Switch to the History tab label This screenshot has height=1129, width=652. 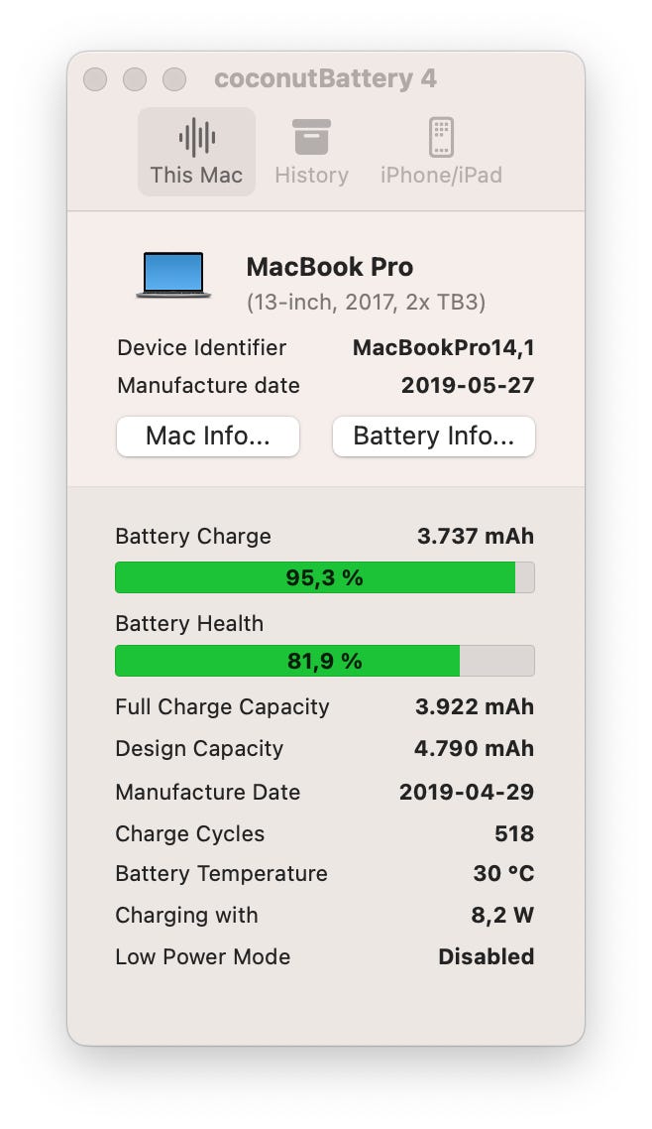[311, 176]
